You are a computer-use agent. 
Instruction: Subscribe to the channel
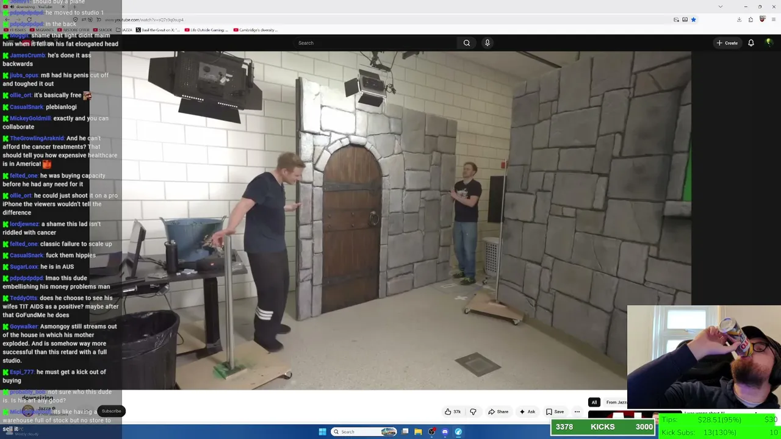[x=111, y=411]
